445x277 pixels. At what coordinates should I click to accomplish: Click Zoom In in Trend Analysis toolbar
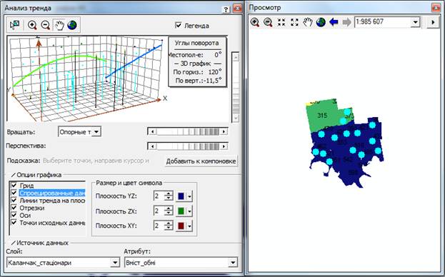pyautogui.click(x=33, y=25)
